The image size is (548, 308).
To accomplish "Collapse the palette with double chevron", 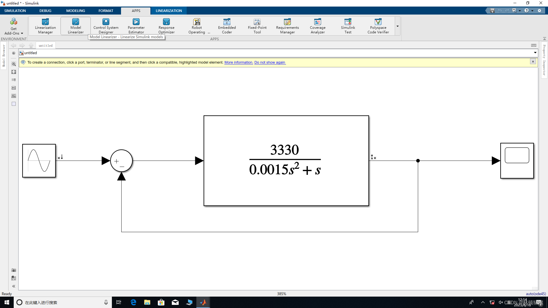I will tap(14, 286).
